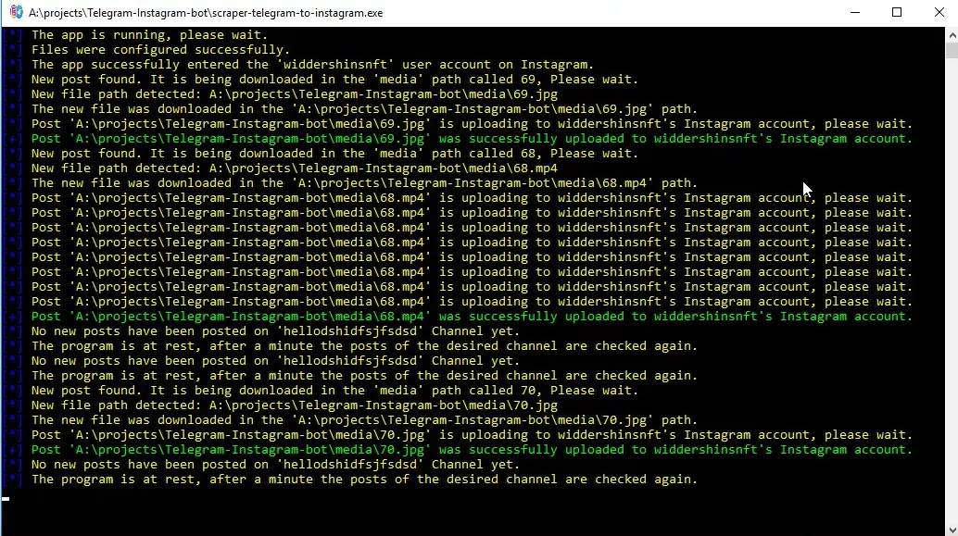
Task: Click 'New post found' line called 70
Action: 334,390
